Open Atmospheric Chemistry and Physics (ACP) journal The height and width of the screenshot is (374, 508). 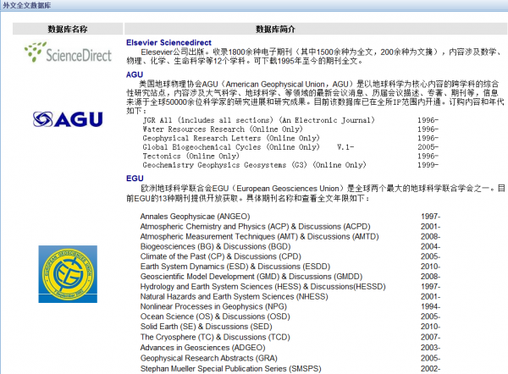click(x=256, y=226)
